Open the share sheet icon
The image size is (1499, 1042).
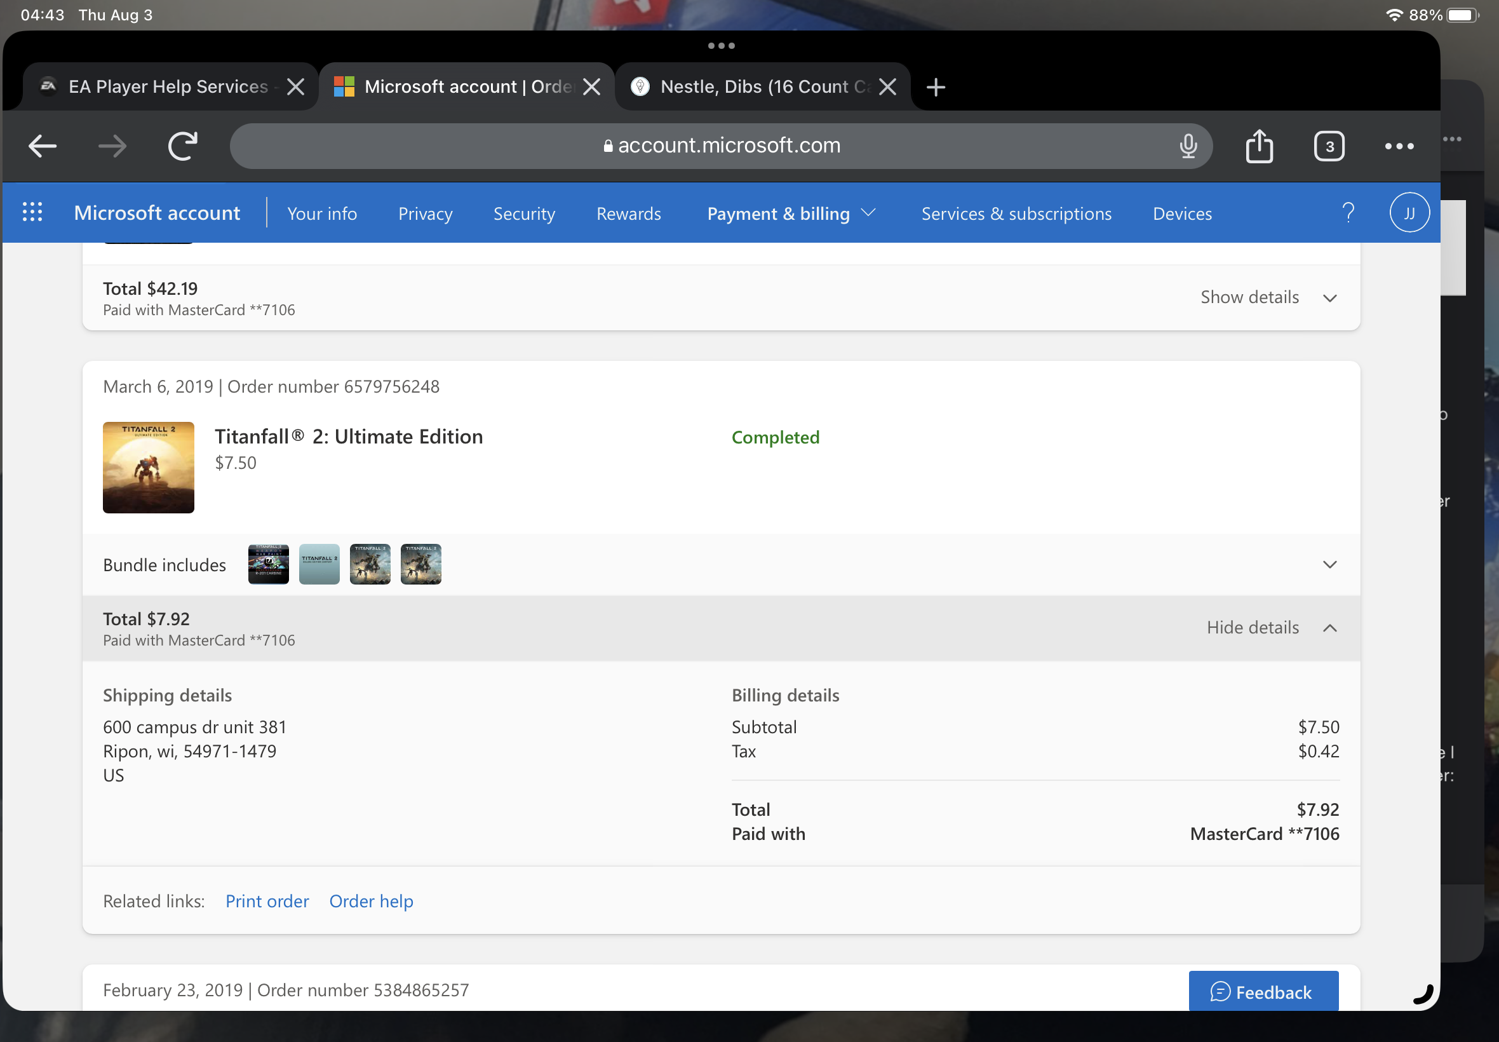1259,145
